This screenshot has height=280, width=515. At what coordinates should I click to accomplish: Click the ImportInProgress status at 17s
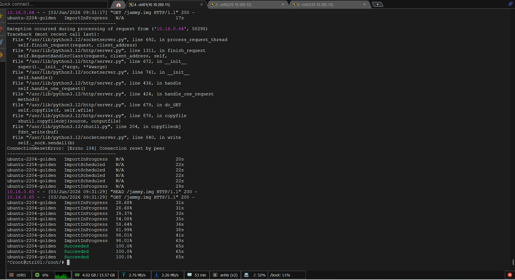86,18
